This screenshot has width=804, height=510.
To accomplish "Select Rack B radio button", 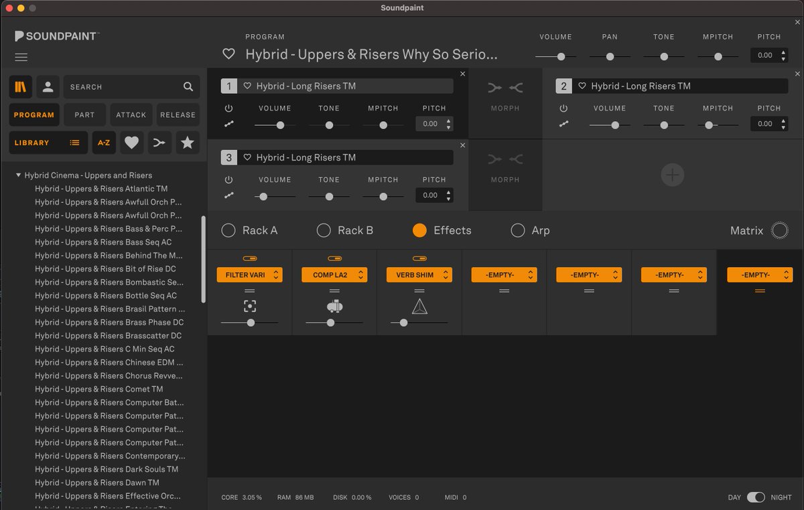I will click(324, 230).
